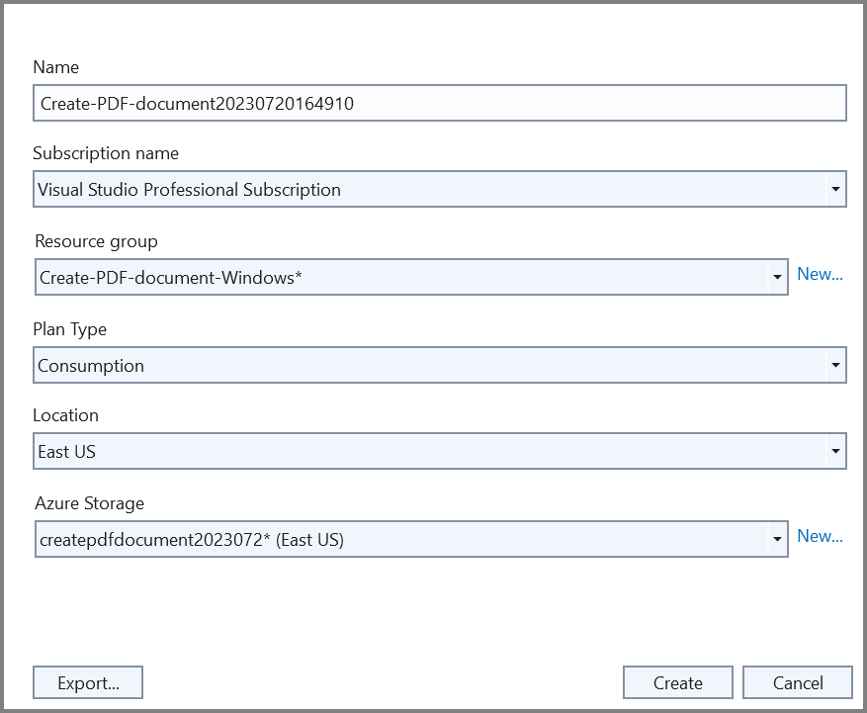Click the East US location value

[66, 452]
